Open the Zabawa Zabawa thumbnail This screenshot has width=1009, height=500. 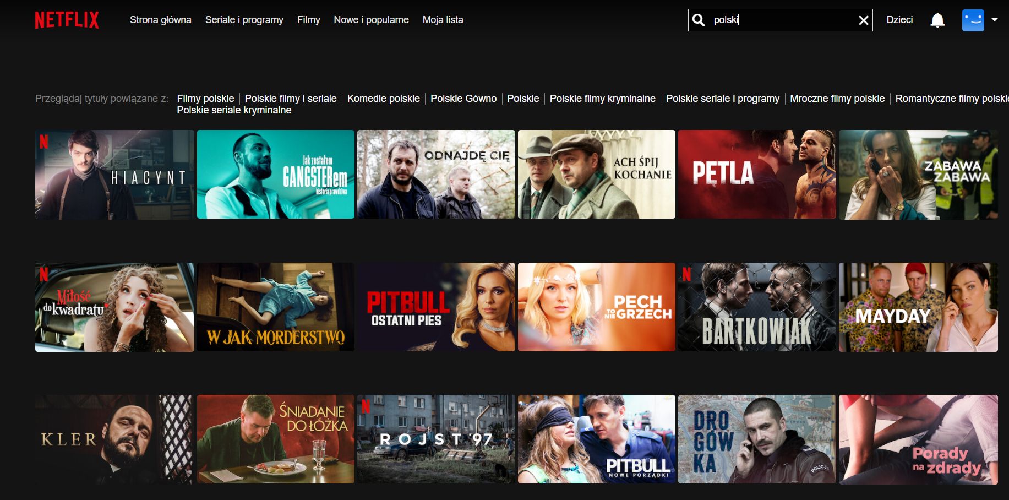click(x=918, y=175)
